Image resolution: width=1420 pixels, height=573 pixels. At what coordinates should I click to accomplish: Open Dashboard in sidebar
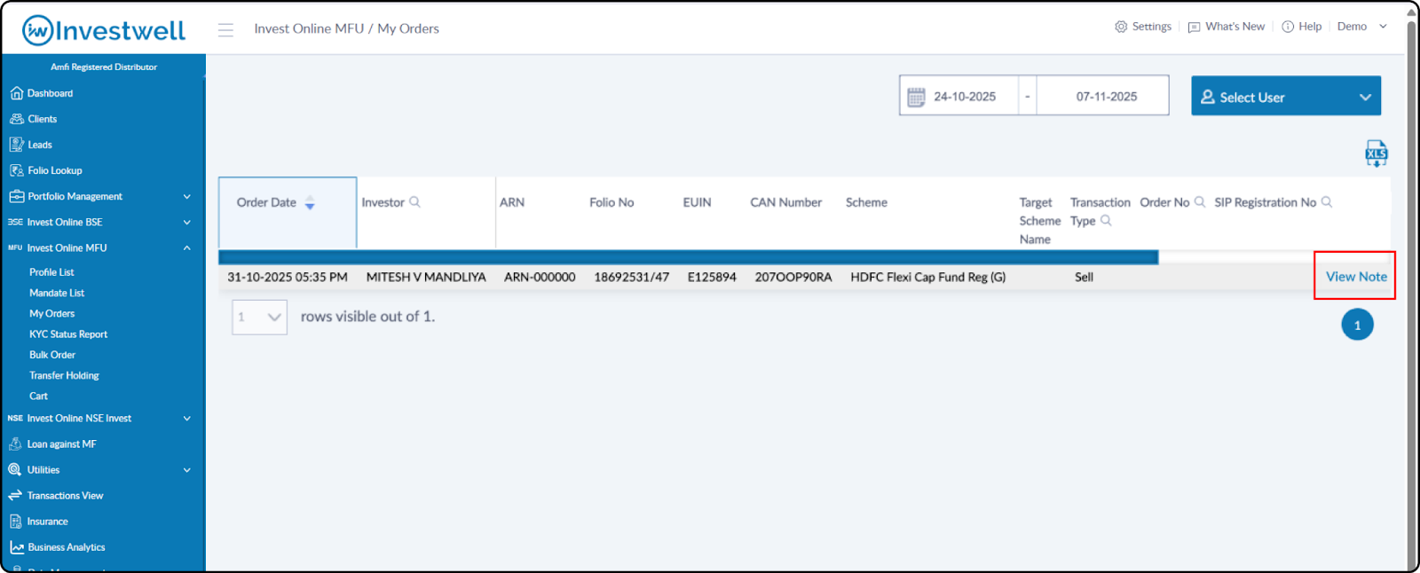pyautogui.click(x=50, y=93)
